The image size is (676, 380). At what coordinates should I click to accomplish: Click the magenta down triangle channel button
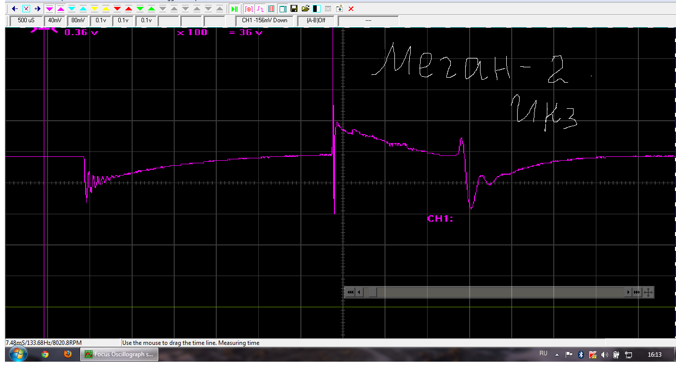point(49,9)
